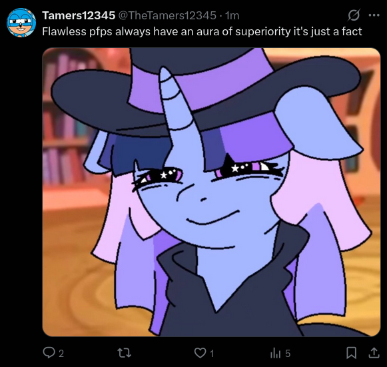This screenshot has height=367, width=387.
Task: View post analytics bar chart icon
Action: 276,353
